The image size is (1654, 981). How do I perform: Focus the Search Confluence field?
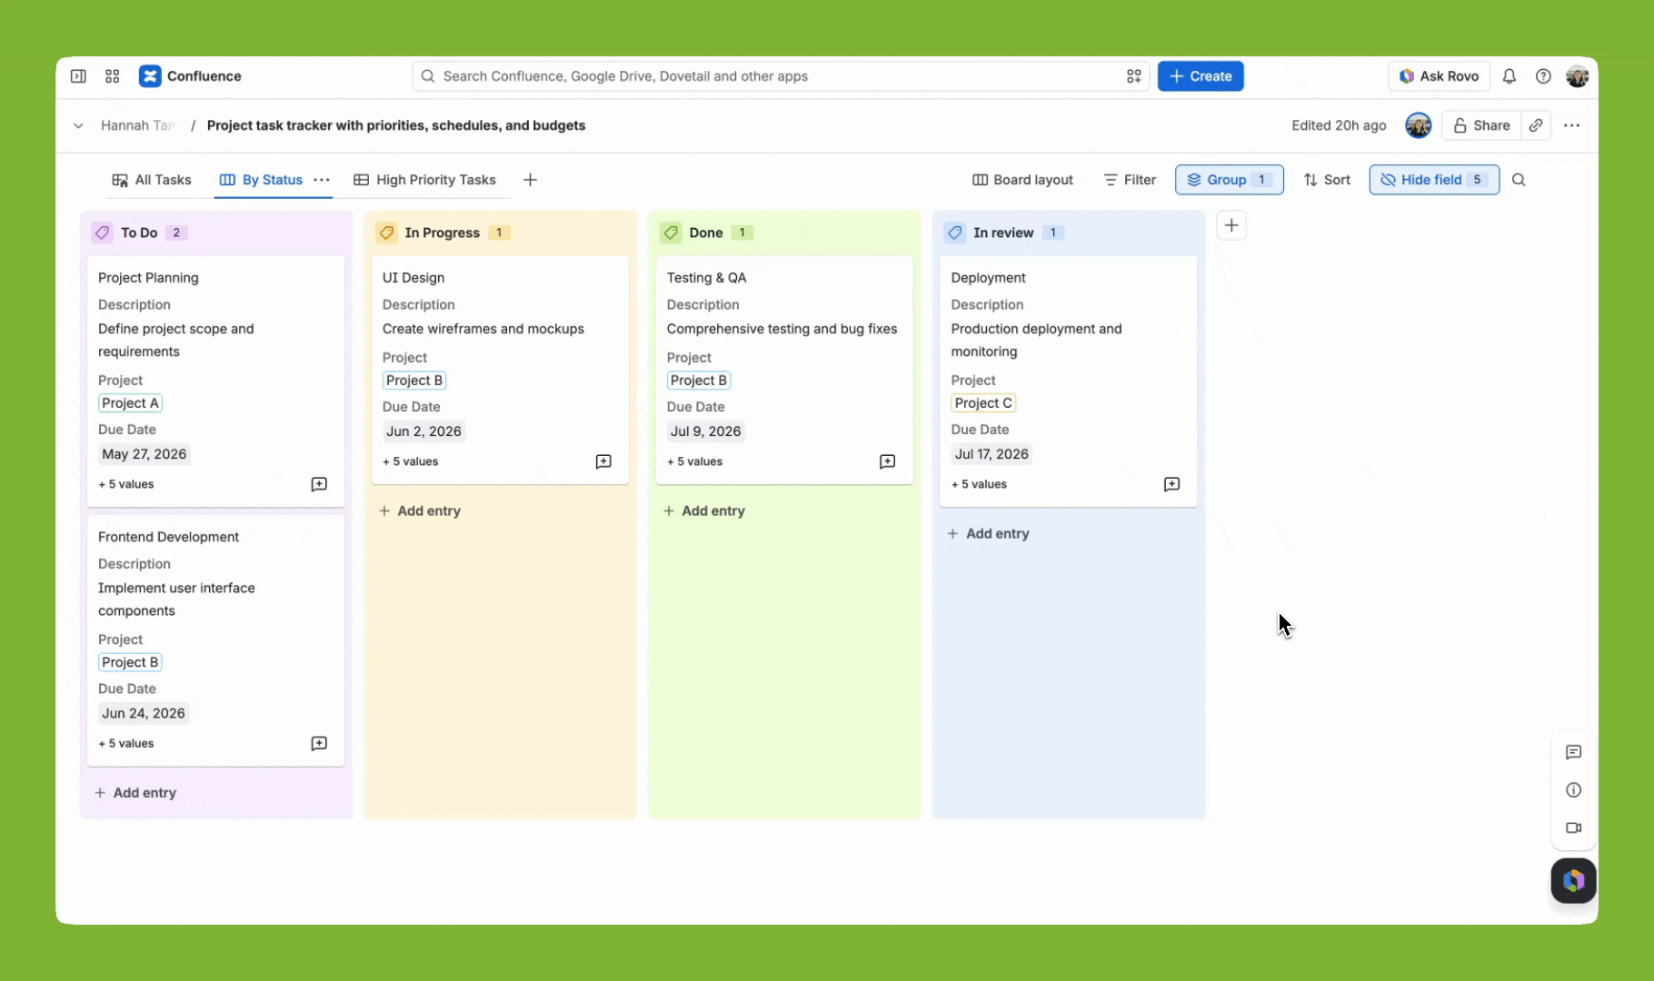pos(780,76)
